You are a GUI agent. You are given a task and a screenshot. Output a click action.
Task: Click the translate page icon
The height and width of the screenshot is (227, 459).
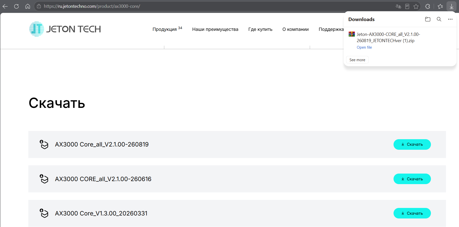pos(398,7)
